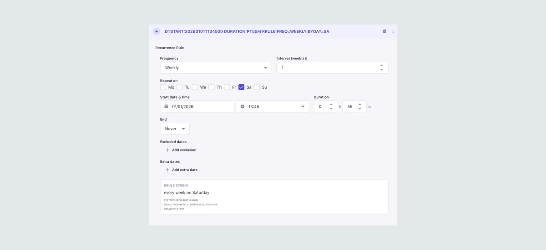Check the We weekday checkbox
The height and width of the screenshot is (250, 546).
click(195, 87)
